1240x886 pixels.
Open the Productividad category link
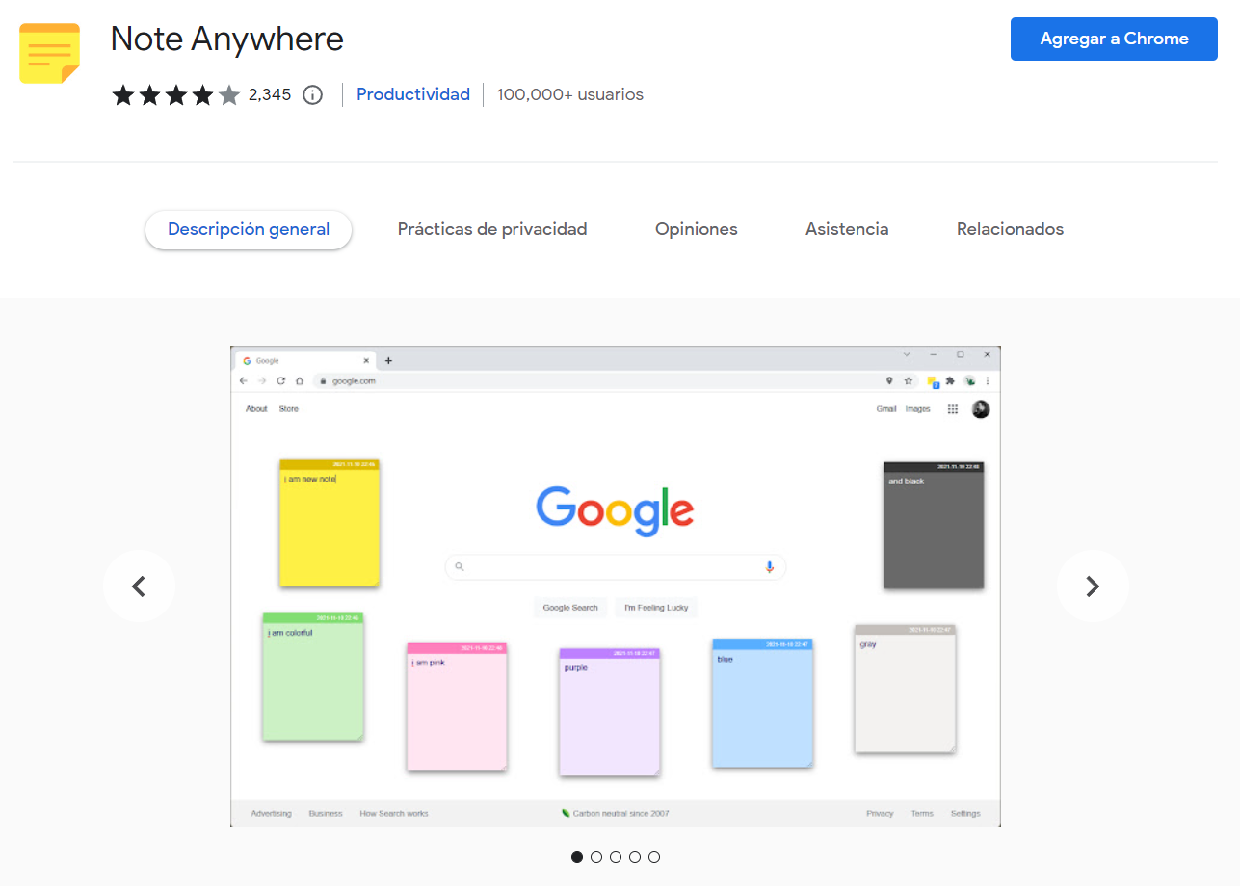point(413,94)
